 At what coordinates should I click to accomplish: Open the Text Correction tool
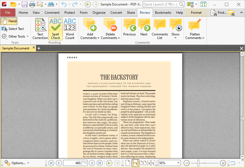click(x=40, y=29)
